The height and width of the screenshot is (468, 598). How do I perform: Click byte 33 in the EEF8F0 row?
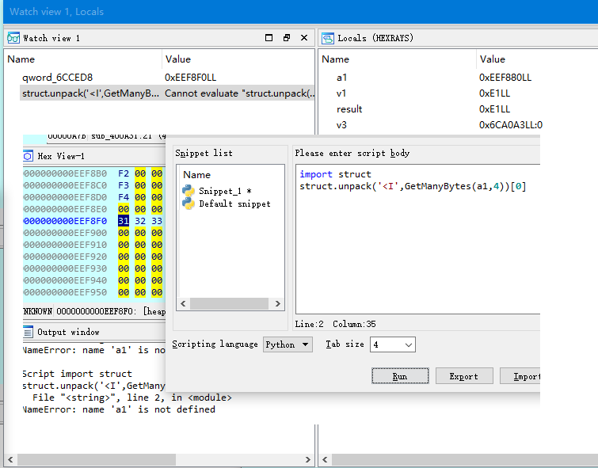(157, 221)
